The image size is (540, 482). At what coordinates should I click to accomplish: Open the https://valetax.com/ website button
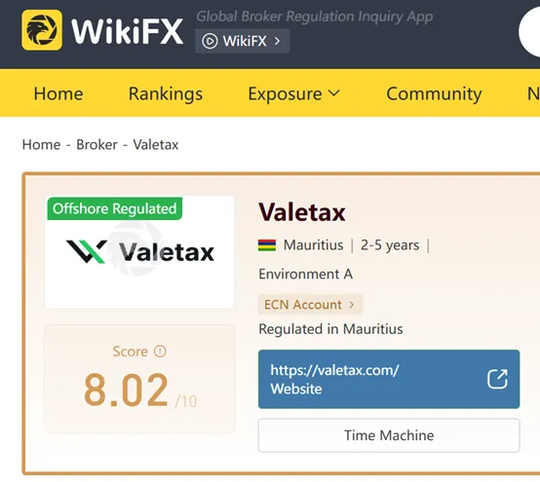[389, 379]
